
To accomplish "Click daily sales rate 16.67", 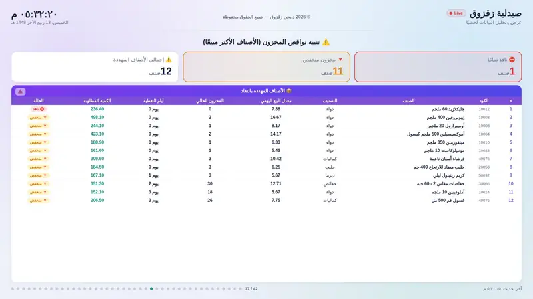I will [276, 118].
